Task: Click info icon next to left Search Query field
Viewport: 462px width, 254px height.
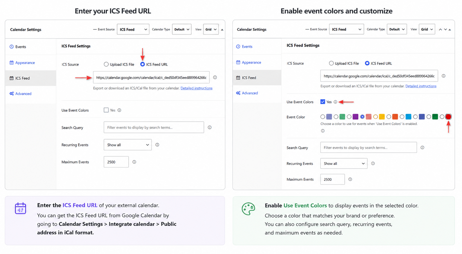Action: tap(210, 127)
